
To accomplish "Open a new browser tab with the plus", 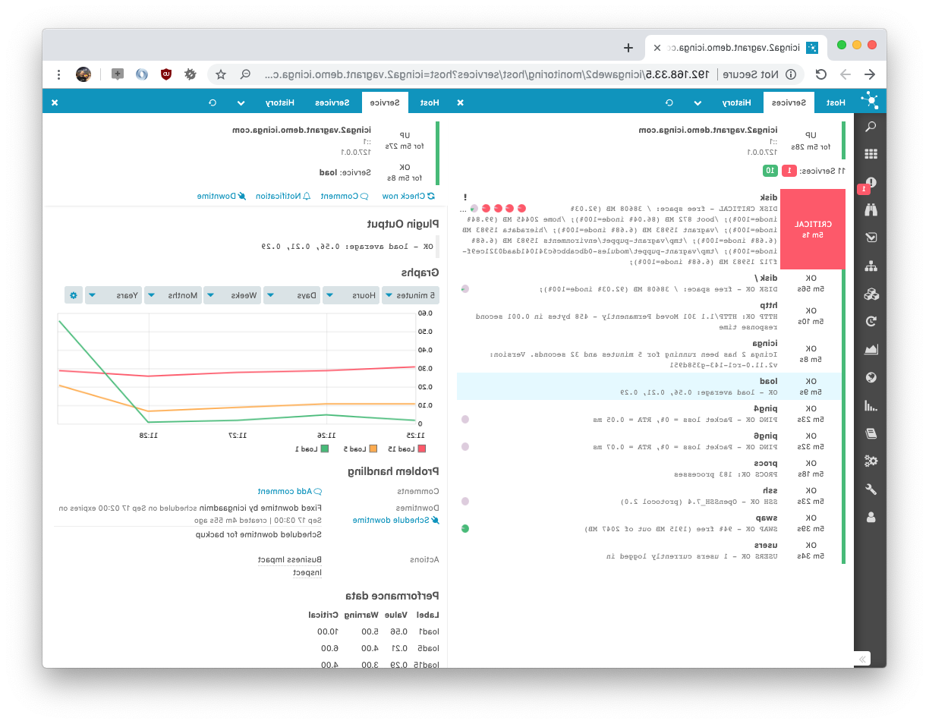I will pyautogui.click(x=628, y=48).
